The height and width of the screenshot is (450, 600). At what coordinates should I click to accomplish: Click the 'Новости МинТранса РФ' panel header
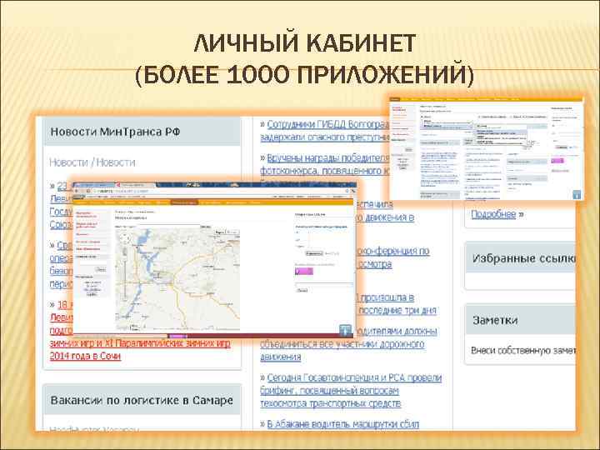tap(142, 132)
